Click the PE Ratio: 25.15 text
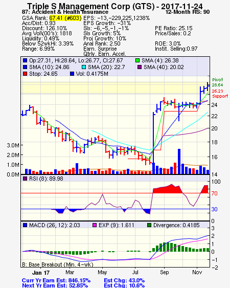The height and width of the screenshot is (288, 230). (174, 28)
